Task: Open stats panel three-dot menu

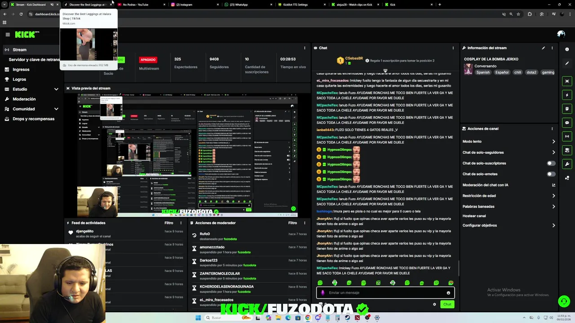Action: (x=305, y=48)
